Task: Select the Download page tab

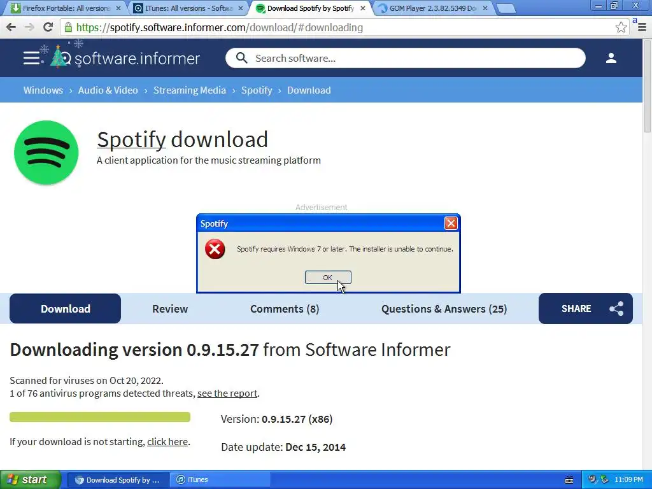Action: tap(66, 309)
